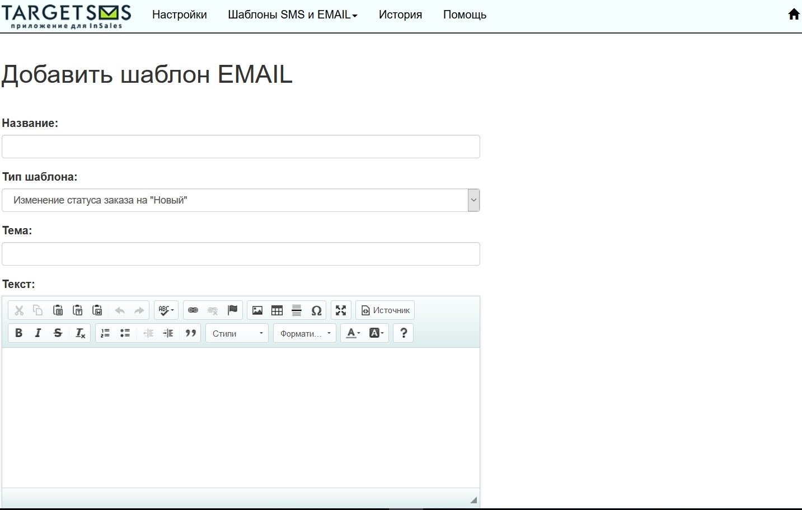The image size is (802, 510).
Task: Open the editor help question-mark icon
Action: [404, 333]
